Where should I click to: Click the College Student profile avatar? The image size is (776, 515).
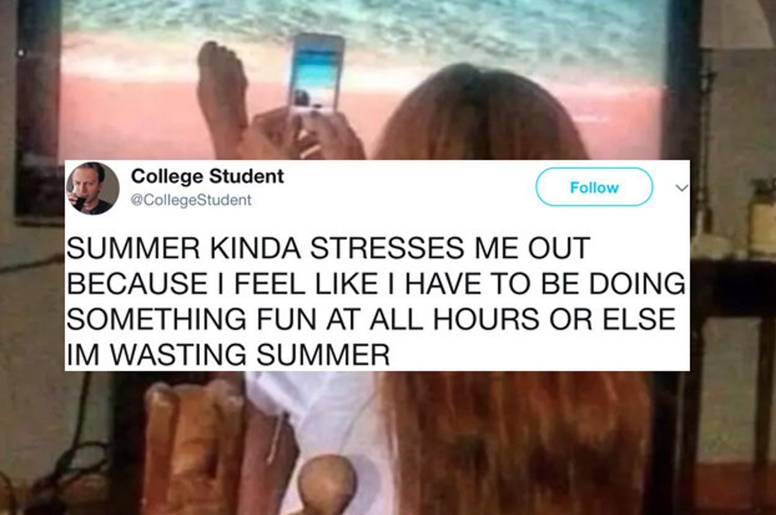coord(92,188)
